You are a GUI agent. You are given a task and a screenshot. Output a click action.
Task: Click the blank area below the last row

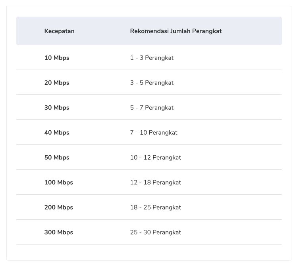(x=149, y=252)
